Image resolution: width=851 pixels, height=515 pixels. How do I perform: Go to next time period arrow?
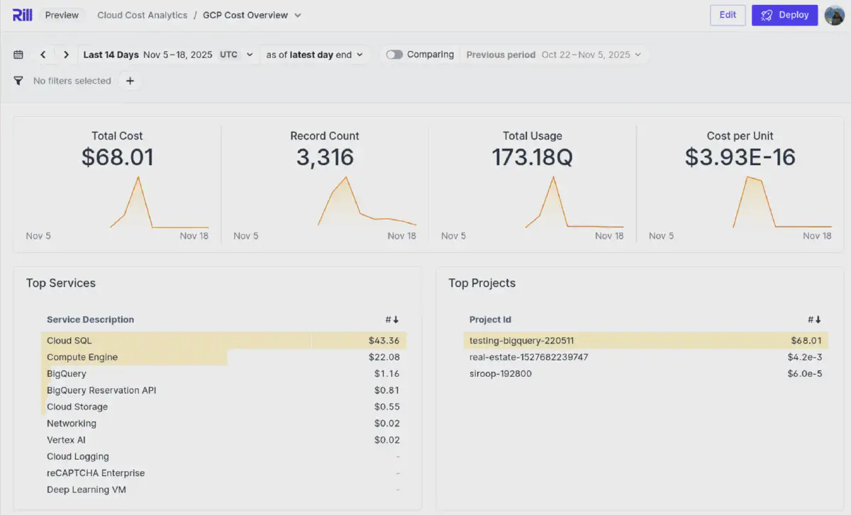66,55
